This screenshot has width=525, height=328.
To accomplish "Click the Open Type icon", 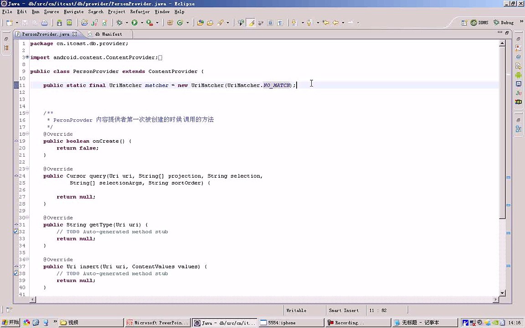I will point(200,22).
